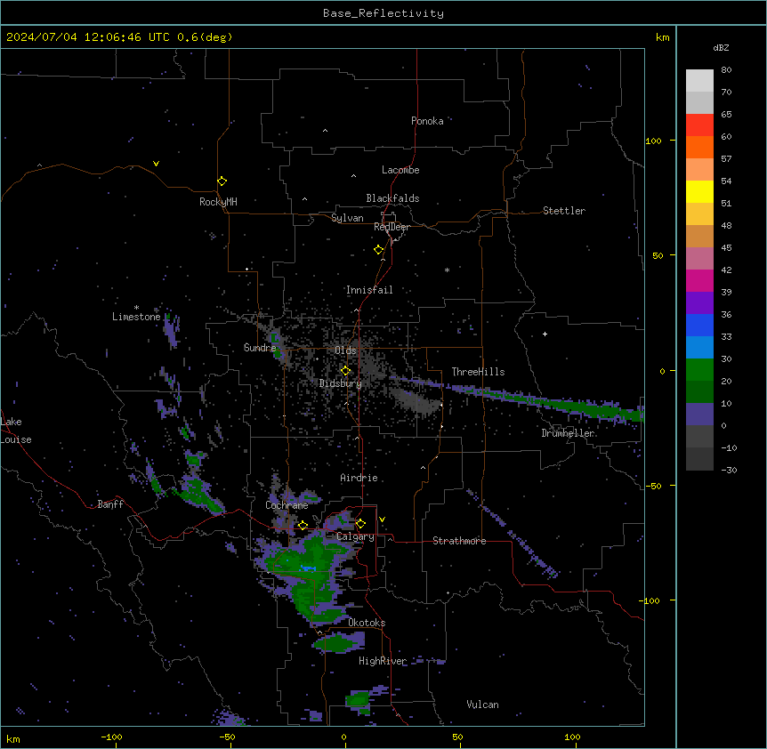Click the Blackfalds town label
Screen dimensions: 767x749
click(392, 198)
